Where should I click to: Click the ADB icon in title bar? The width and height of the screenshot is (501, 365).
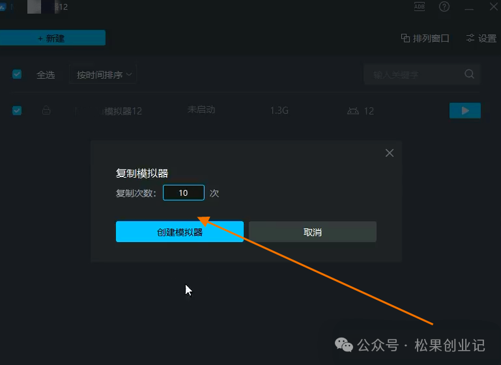click(420, 7)
